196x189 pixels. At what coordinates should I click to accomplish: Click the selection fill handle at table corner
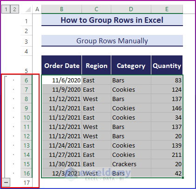[x=183, y=177]
